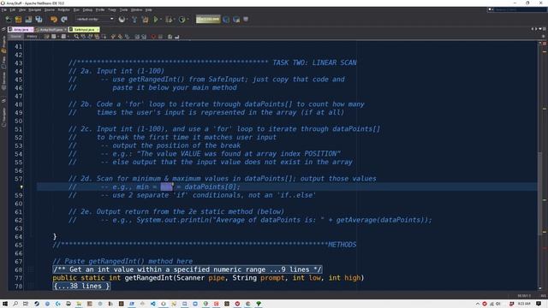Click the maximize editor window icon
Image resolution: width=548 pixels, height=308 pixels.
coord(545,29)
